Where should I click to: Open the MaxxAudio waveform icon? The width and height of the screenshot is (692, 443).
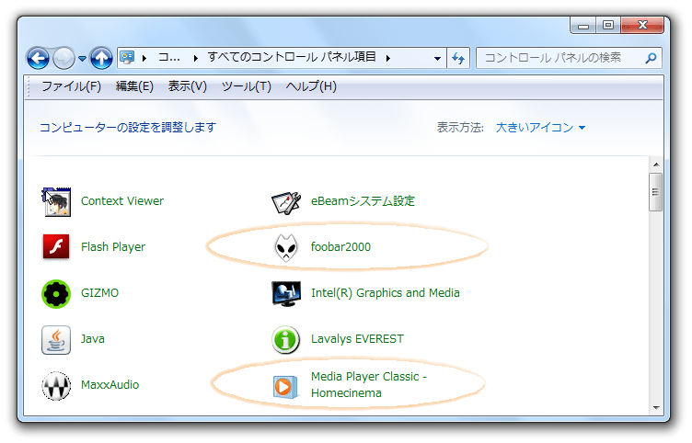[x=56, y=386]
